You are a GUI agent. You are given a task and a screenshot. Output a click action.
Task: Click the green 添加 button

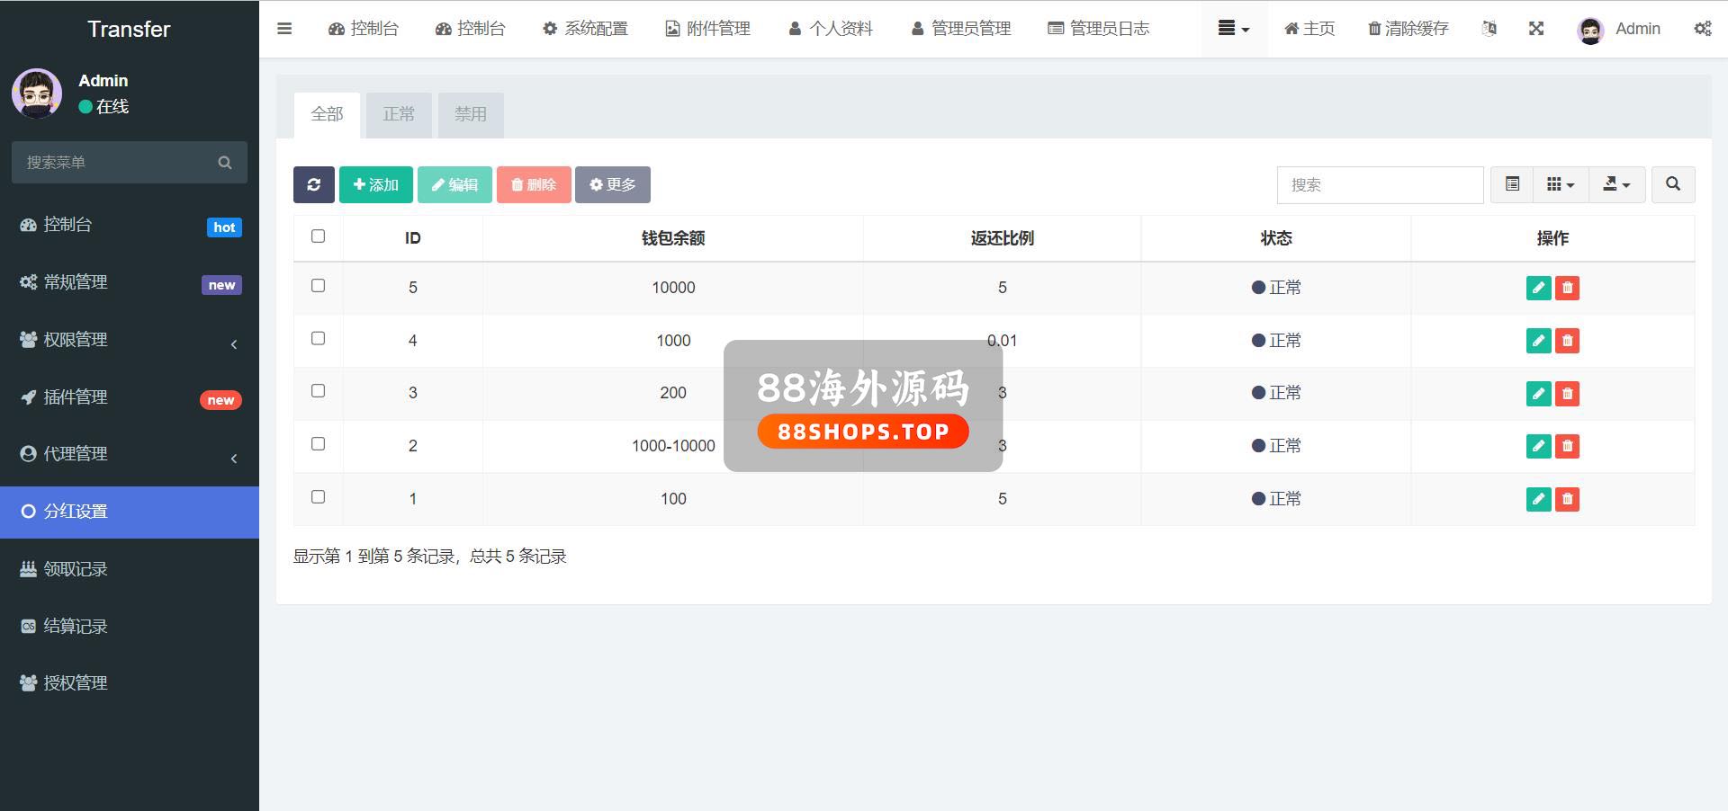pyautogui.click(x=375, y=184)
